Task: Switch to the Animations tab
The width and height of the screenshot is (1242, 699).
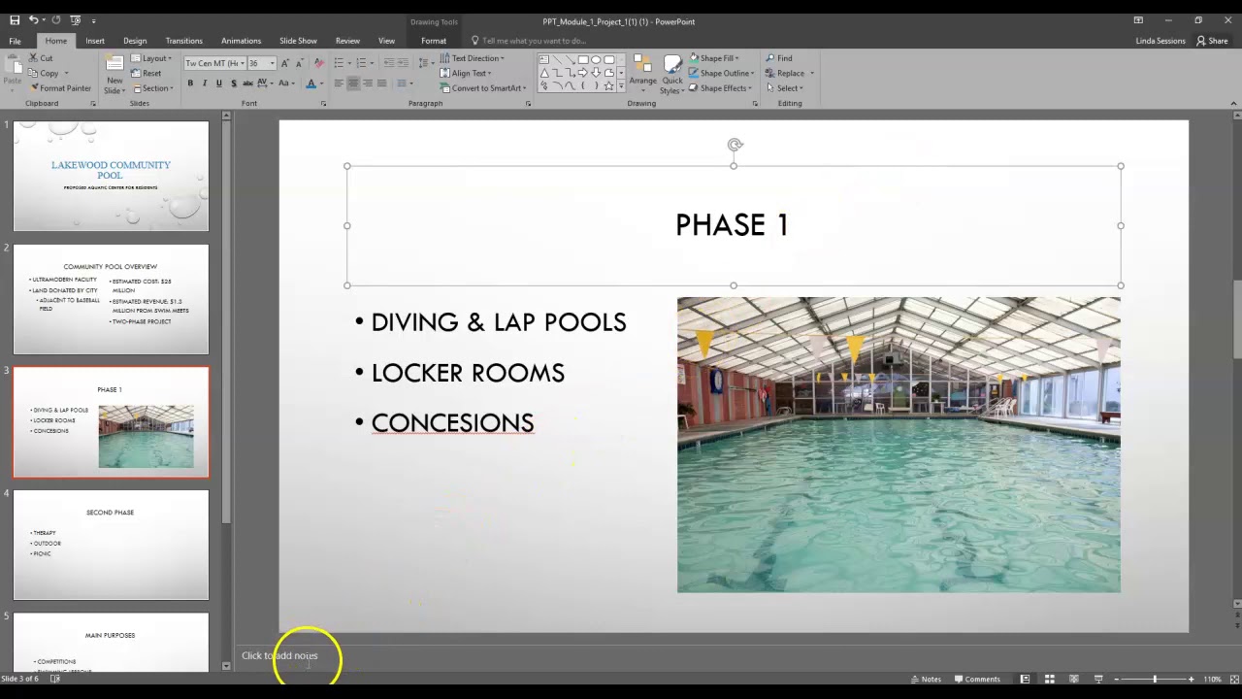Action: (x=241, y=41)
